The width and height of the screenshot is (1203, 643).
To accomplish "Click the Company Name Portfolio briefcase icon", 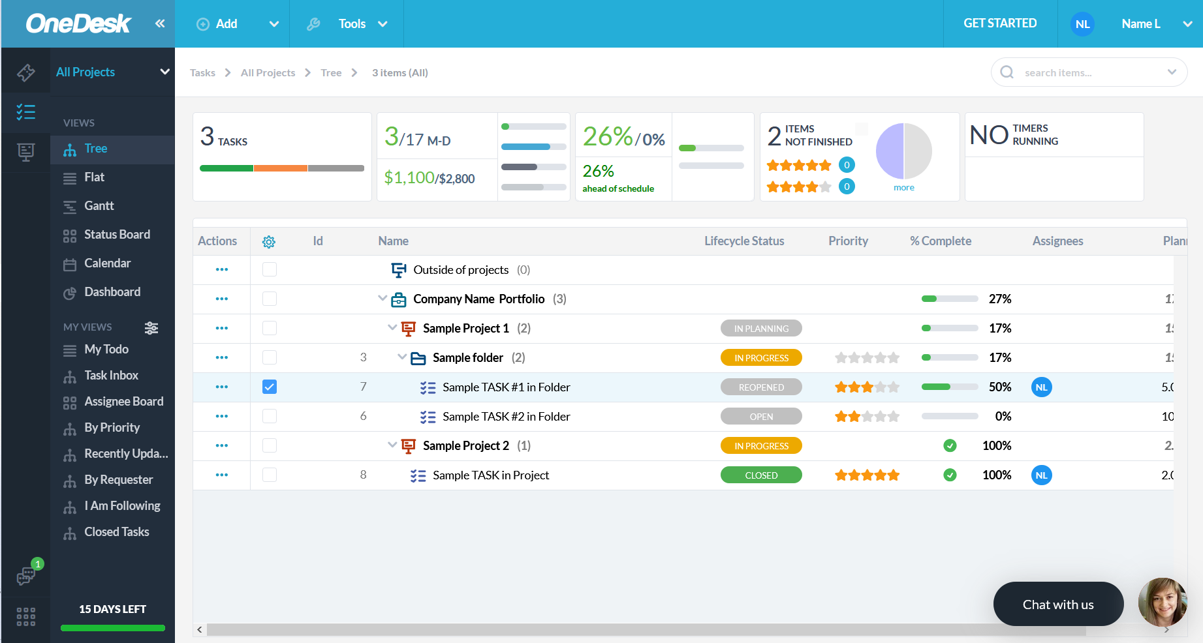I will 398,299.
